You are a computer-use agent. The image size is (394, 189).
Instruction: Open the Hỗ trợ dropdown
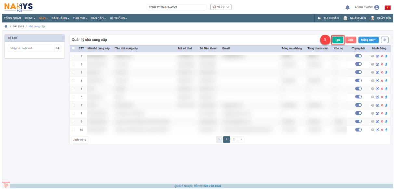coord(221,7)
